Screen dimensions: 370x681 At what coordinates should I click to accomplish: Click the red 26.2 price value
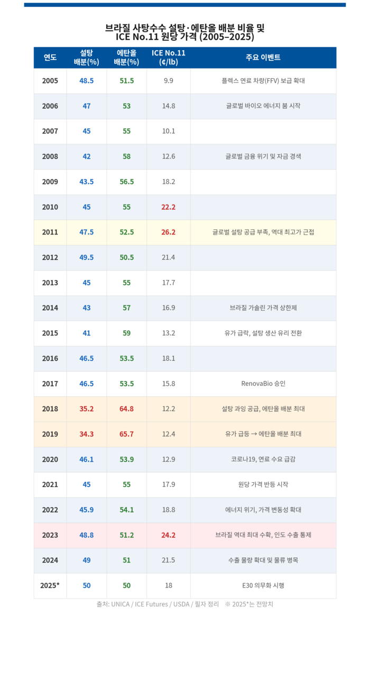click(169, 232)
